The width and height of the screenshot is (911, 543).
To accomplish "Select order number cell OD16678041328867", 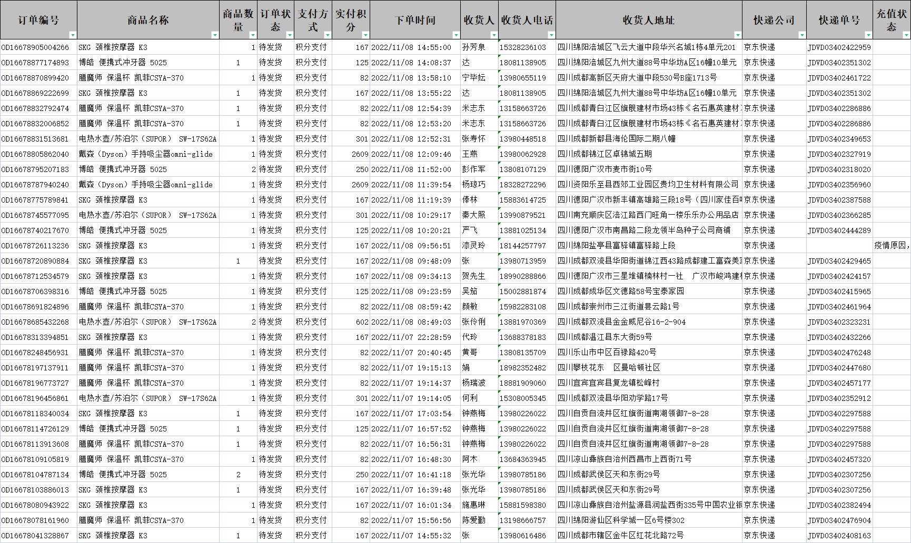I will [38, 536].
